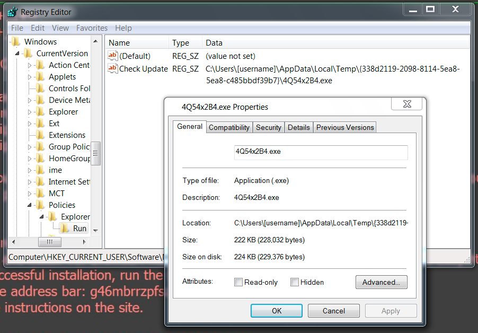Image resolution: width=478 pixels, height=333 pixels.
Task: Switch to the Compatibility tab
Action: [229, 127]
